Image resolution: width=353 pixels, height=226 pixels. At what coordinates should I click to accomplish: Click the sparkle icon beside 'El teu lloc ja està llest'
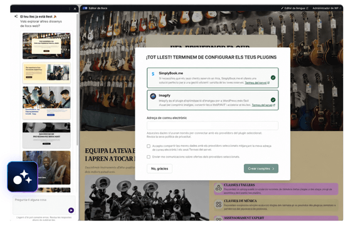[x=16, y=16]
